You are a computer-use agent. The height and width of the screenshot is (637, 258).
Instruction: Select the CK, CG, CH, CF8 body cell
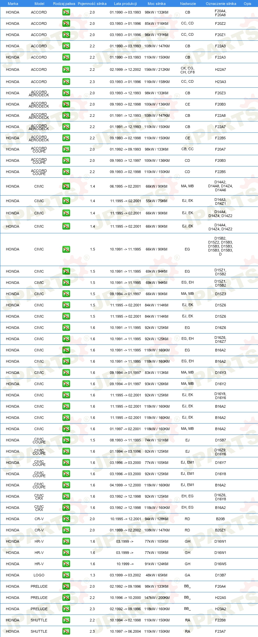pyautogui.click(x=187, y=70)
